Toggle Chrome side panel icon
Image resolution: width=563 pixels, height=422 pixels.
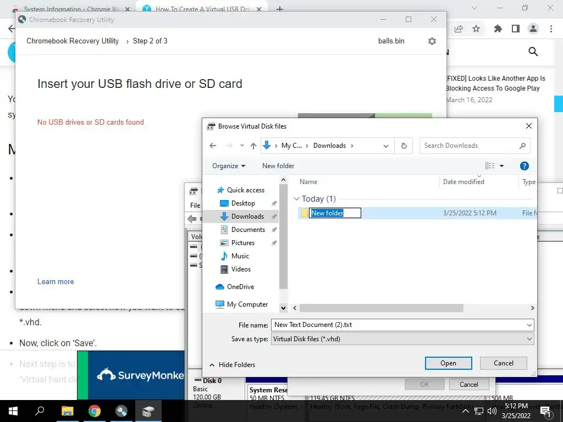[x=516, y=29]
